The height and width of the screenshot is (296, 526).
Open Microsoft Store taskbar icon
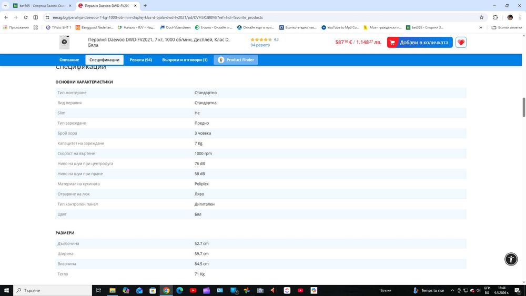(153, 290)
